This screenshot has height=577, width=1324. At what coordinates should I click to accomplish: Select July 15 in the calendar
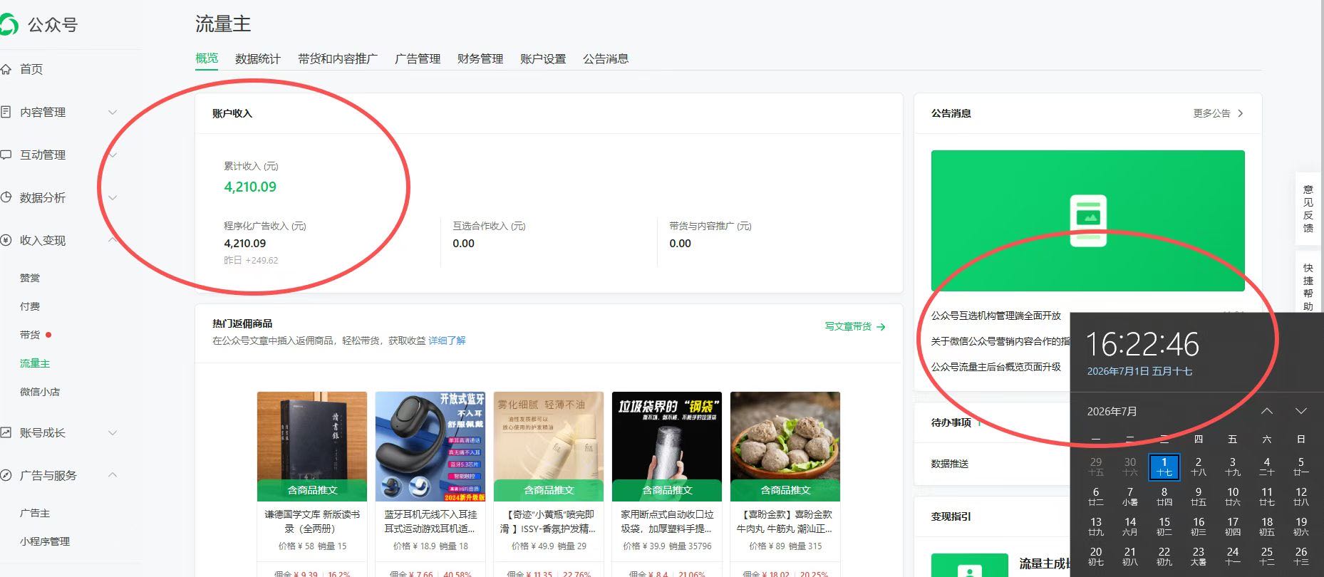(1164, 526)
